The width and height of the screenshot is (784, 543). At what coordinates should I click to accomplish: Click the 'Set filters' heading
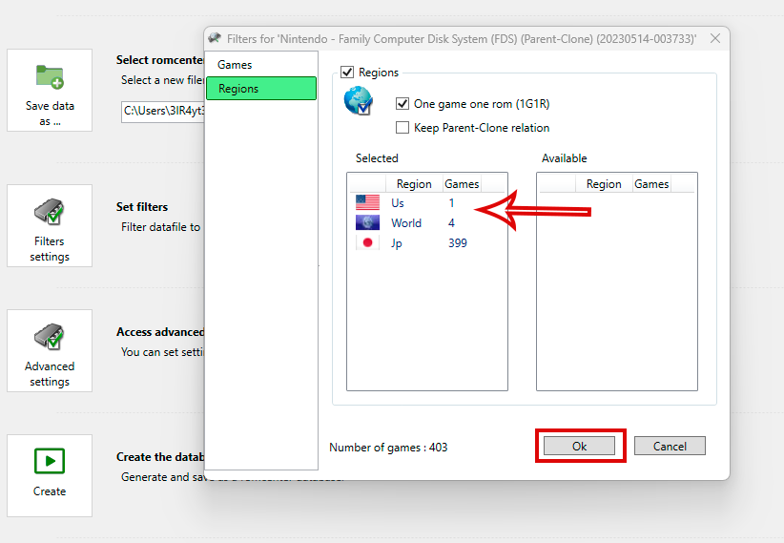tap(142, 207)
